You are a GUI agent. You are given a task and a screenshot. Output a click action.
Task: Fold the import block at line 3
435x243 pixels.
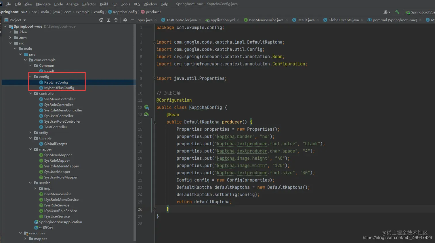coord(154,42)
